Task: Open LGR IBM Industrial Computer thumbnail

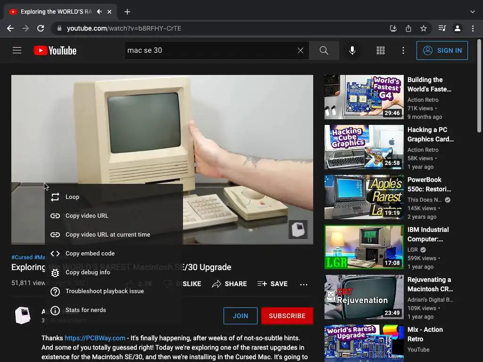Action: 364,247
